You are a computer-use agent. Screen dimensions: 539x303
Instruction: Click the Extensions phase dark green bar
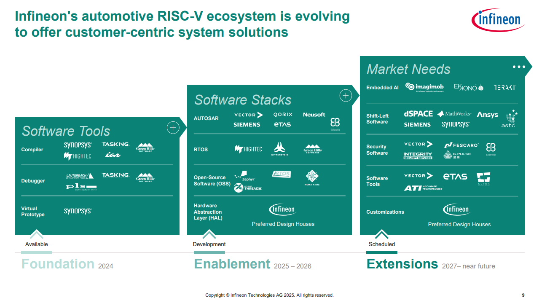pyautogui.click(x=382, y=252)
